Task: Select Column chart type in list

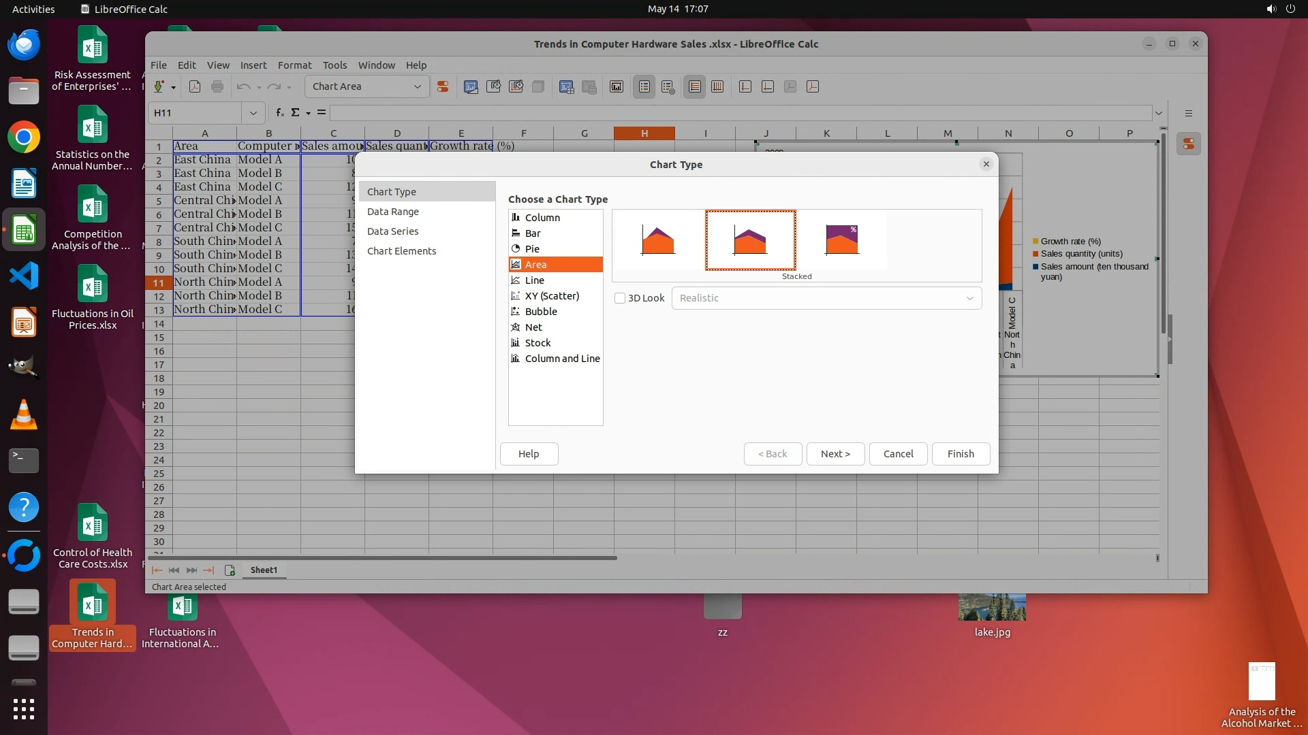Action: (542, 217)
